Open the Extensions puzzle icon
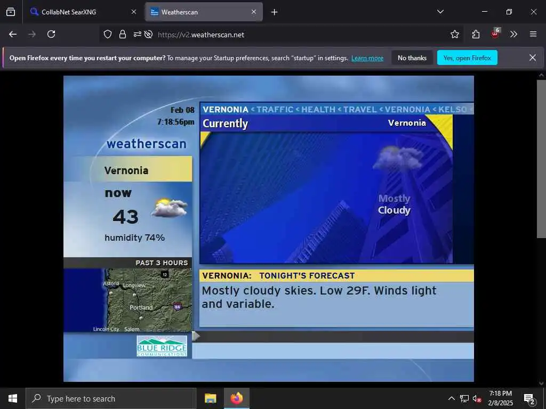 (476, 34)
